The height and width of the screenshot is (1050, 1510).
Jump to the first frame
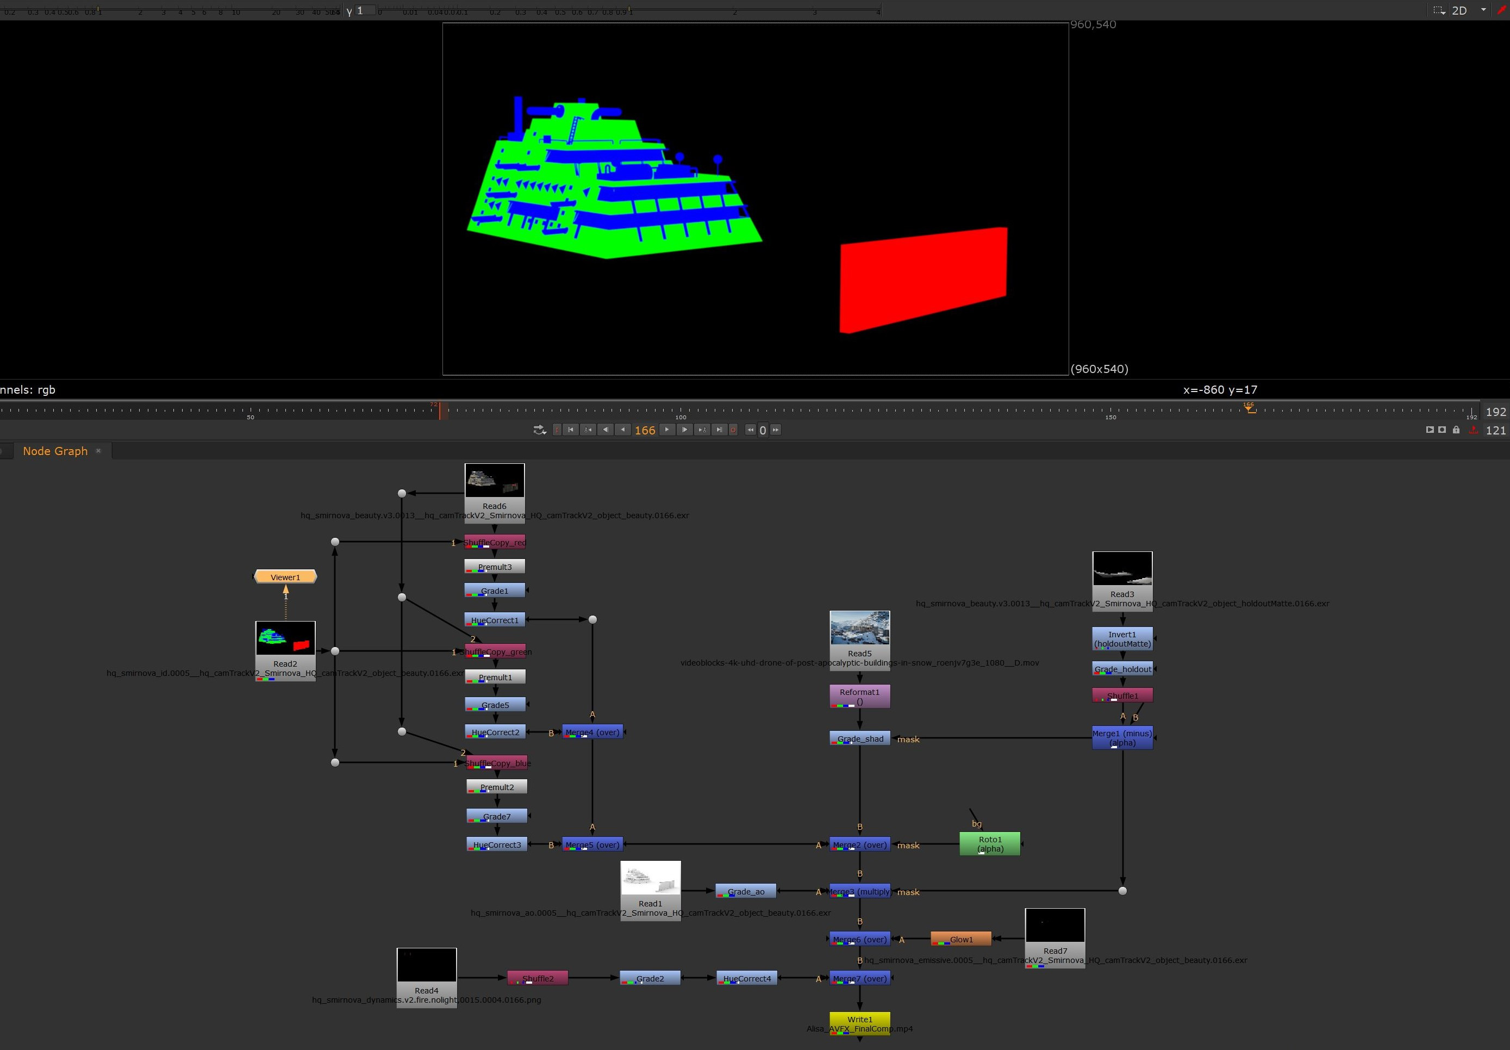(x=571, y=430)
